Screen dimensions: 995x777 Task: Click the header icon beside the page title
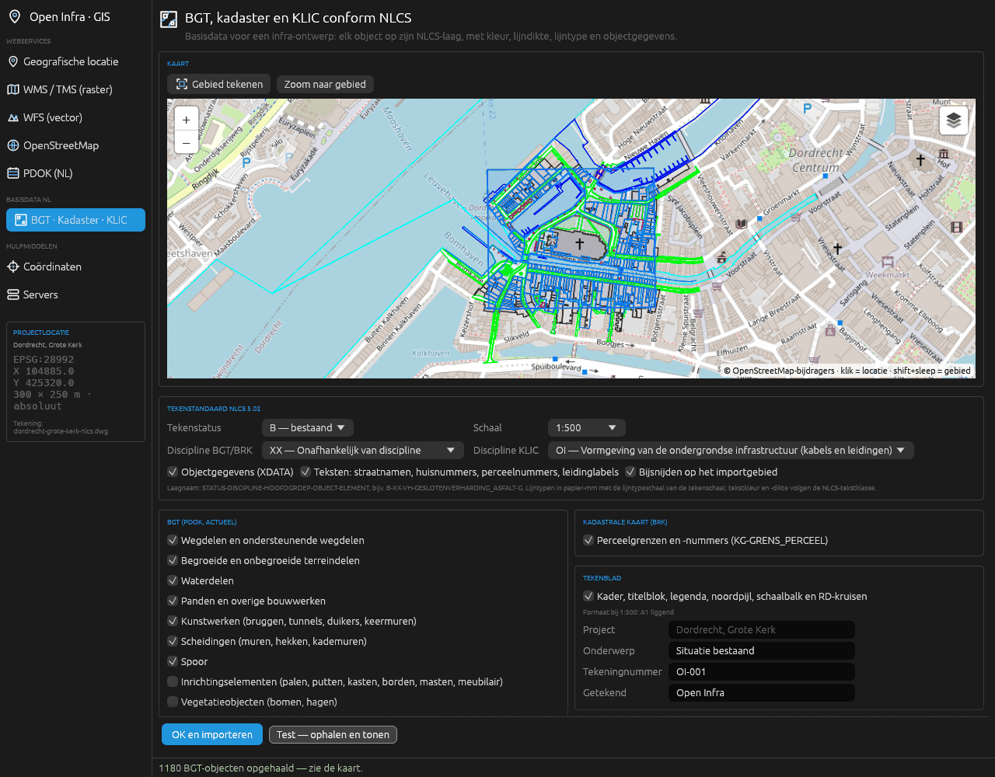tap(169, 19)
